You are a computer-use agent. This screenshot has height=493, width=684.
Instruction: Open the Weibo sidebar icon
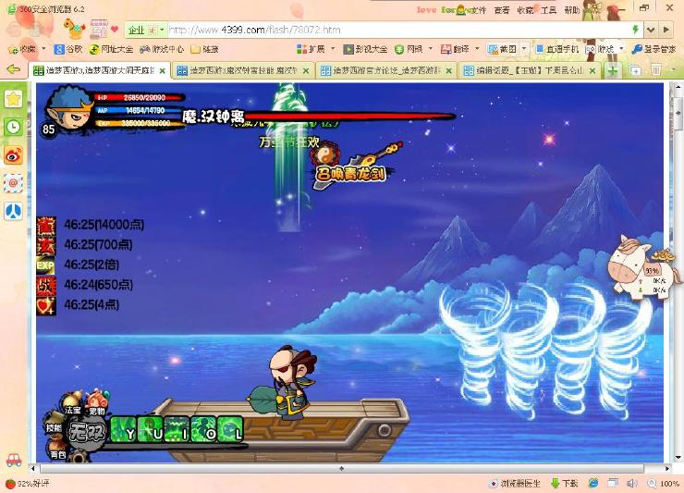tap(14, 155)
